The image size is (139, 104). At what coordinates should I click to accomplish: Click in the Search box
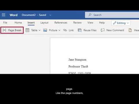[112, 15]
